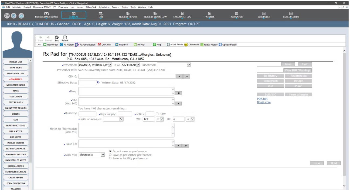
Task: Expand the Prescriber dropdown
Action: [110, 65]
